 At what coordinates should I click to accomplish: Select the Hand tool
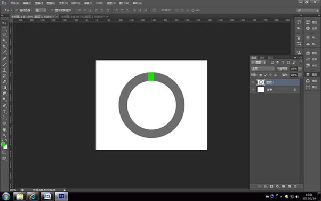tap(4, 129)
